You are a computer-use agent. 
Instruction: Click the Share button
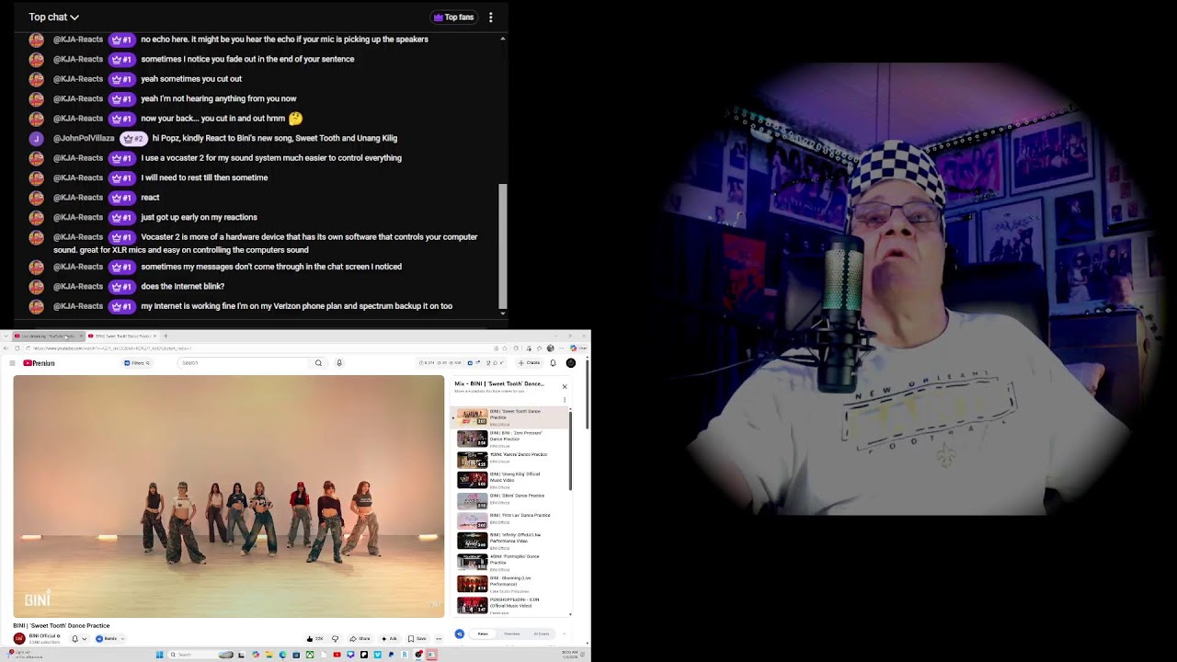pyautogui.click(x=359, y=639)
